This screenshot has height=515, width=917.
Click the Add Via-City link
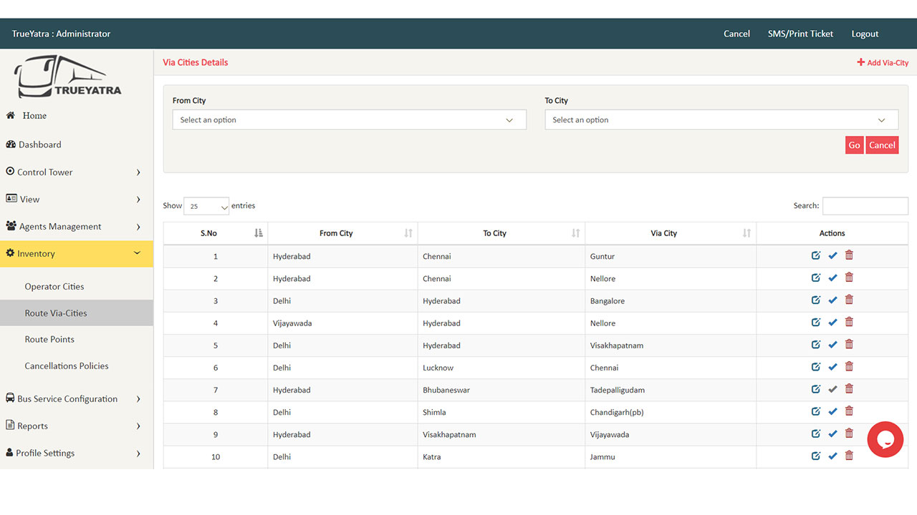[x=883, y=63]
